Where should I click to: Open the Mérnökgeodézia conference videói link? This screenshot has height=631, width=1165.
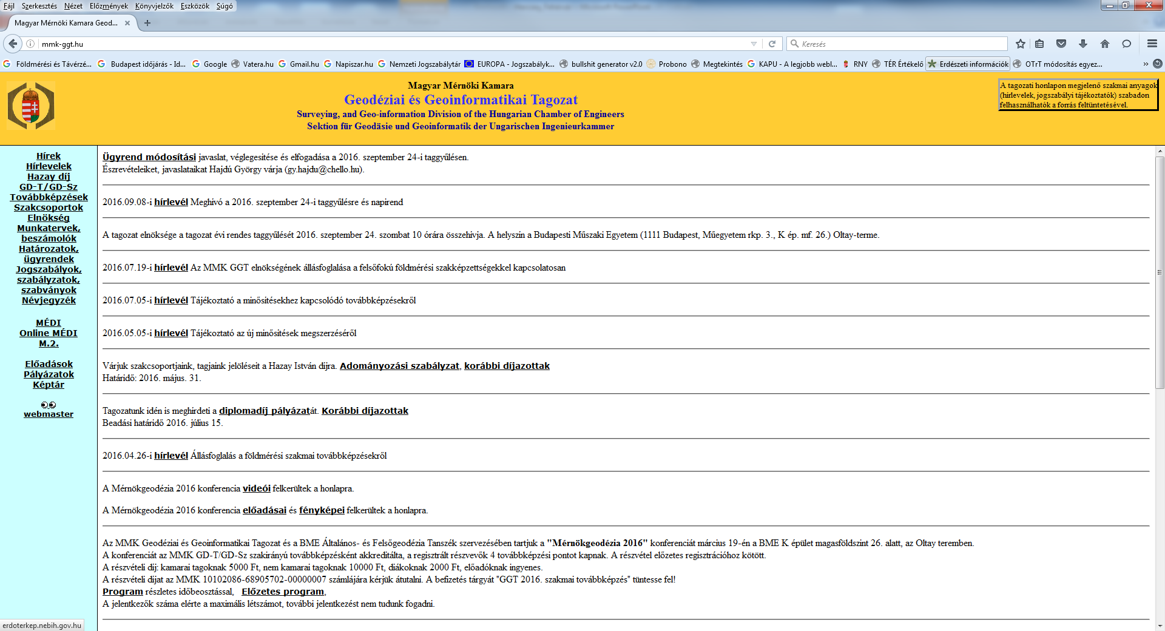click(257, 488)
